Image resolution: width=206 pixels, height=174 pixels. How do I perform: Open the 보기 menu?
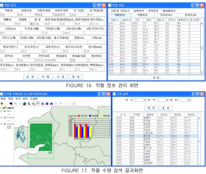[x=18, y=99]
